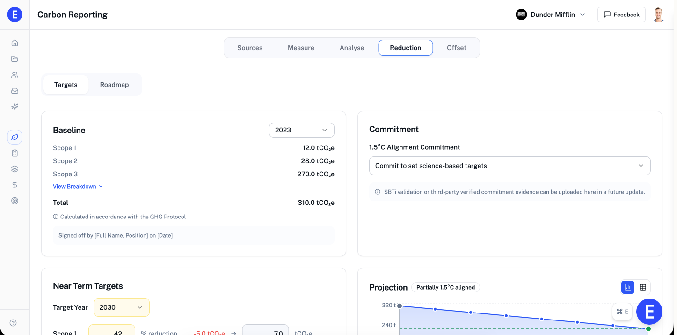The height and width of the screenshot is (335, 677).
Task: Click the help question mark icon
Action: pyautogui.click(x=13, y=323)
